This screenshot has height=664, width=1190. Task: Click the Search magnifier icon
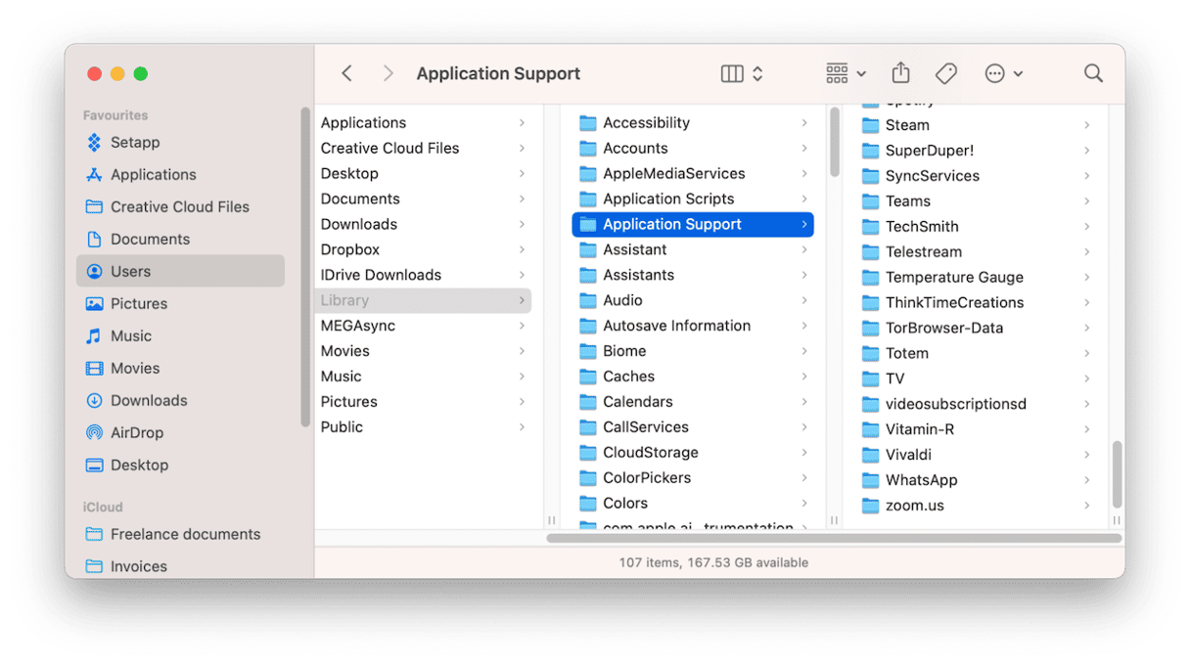[x=1093, y=73]
